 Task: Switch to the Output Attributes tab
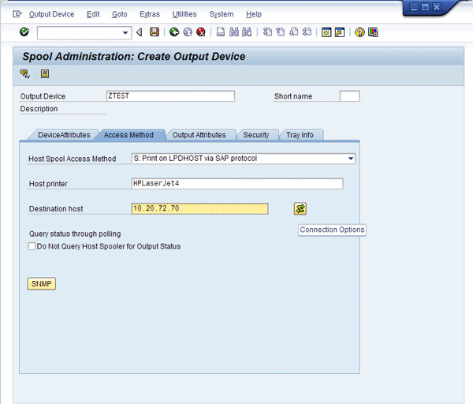199,135
